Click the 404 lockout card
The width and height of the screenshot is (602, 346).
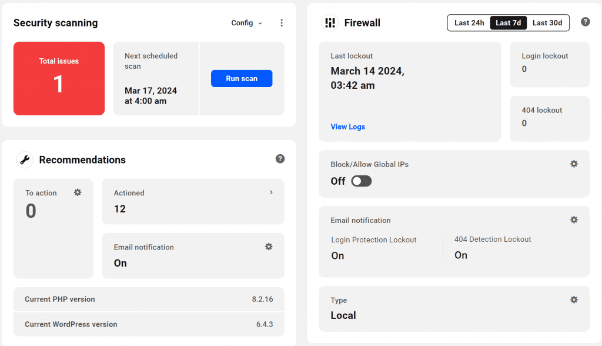pyautogui.click(x=550, y=119)
